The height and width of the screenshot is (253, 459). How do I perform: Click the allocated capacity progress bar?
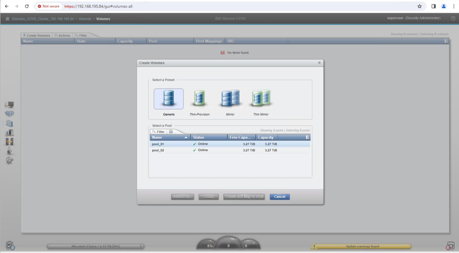[96, 246]
